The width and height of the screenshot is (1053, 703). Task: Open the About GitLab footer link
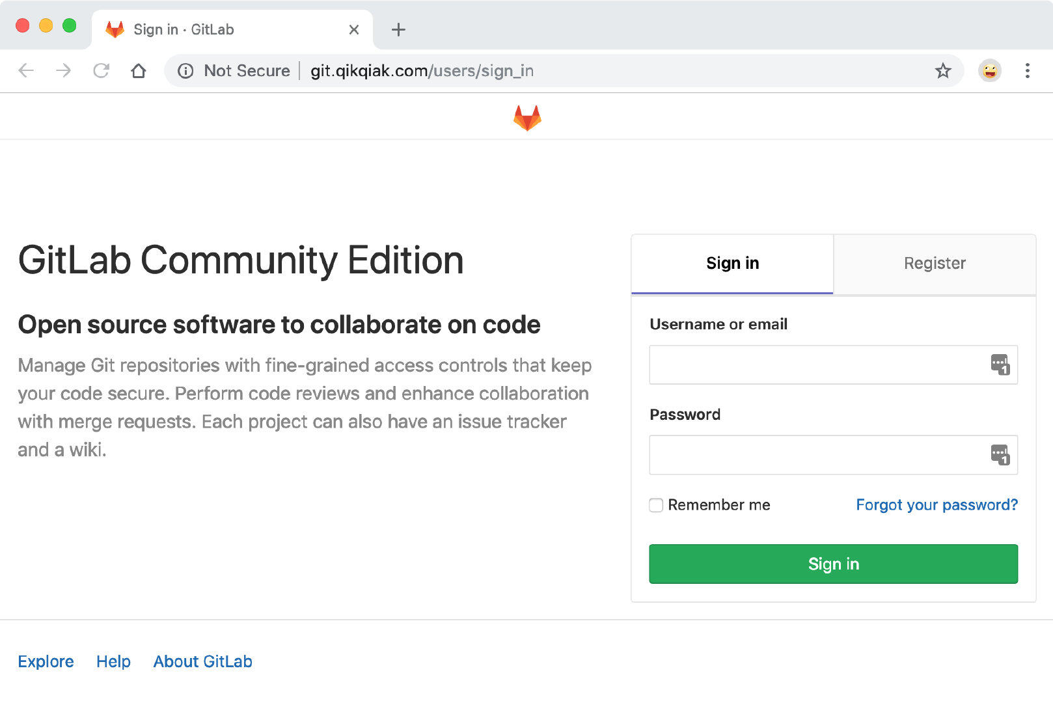[202, 661]
